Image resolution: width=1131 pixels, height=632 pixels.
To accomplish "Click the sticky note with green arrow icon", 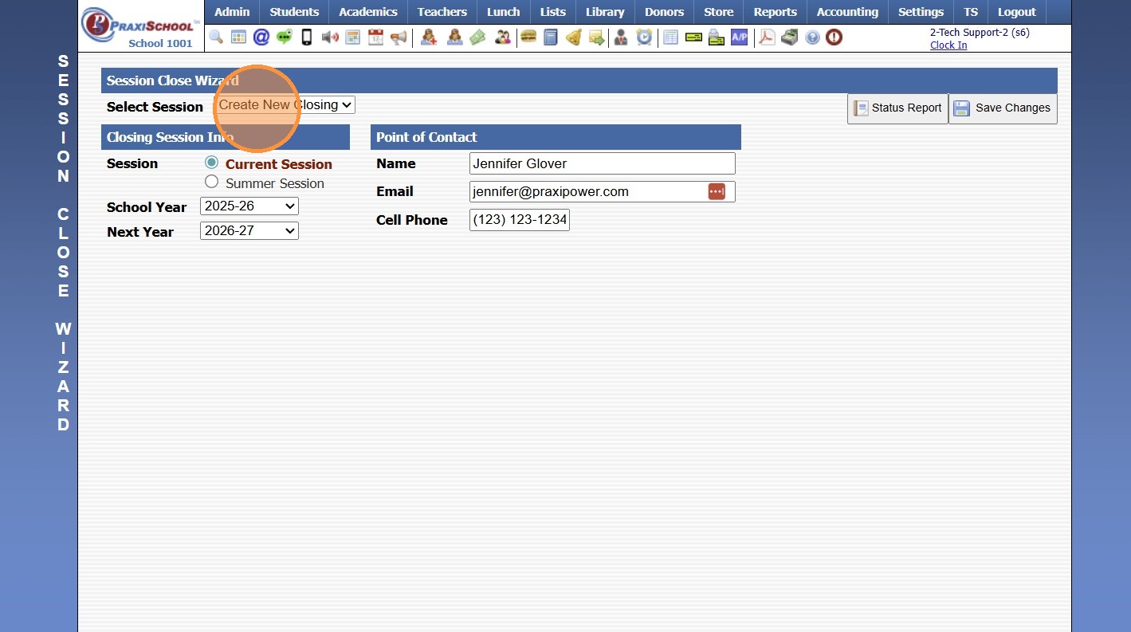I will tap(596, 37).
